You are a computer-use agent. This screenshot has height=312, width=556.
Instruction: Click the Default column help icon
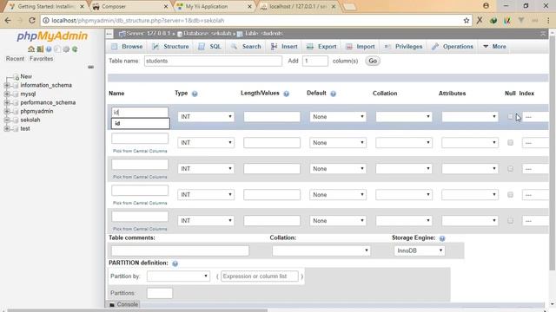(x=333, y=94)
